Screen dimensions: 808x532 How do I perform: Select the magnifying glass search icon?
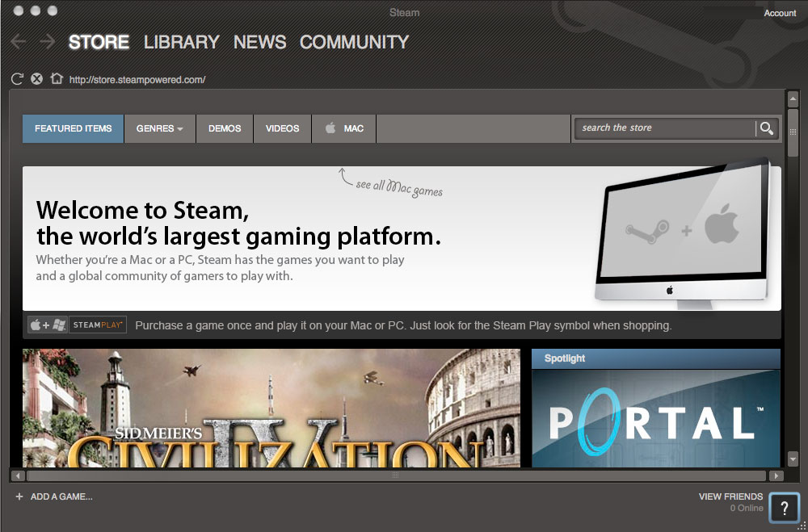(x=766, y=128)
